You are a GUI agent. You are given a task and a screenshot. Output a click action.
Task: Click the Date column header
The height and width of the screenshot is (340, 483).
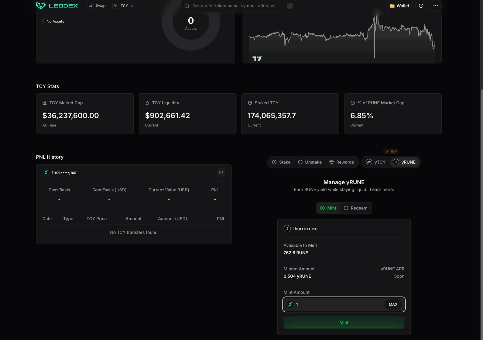[47, 219]
